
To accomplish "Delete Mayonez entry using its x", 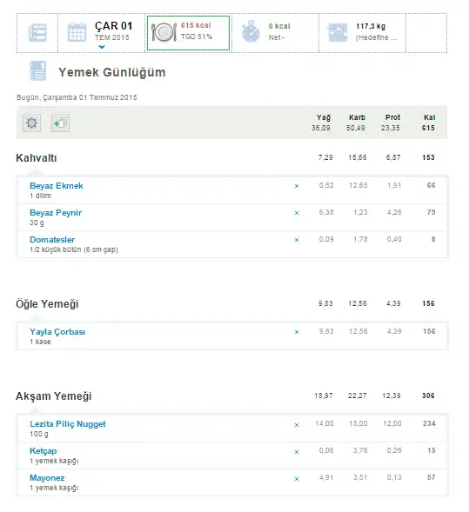I will pos(297,479).
